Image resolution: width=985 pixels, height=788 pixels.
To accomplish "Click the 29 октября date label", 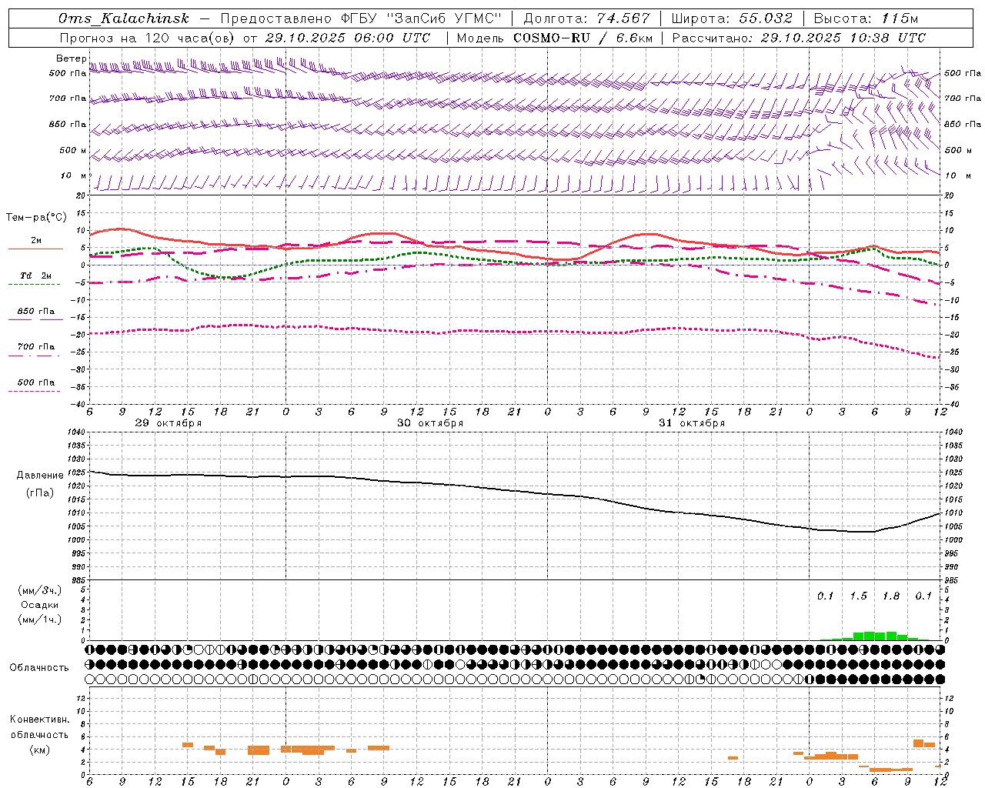I will click(x=169, y=423).
